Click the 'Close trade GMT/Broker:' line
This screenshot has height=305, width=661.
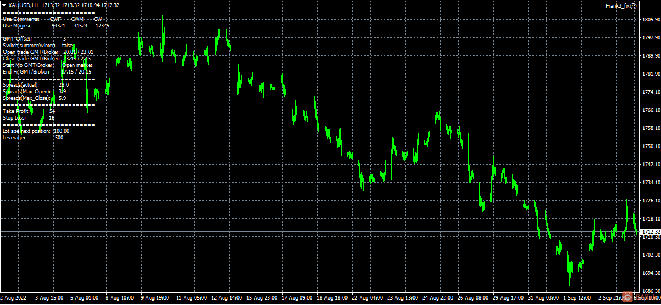[x=47, y=58]
